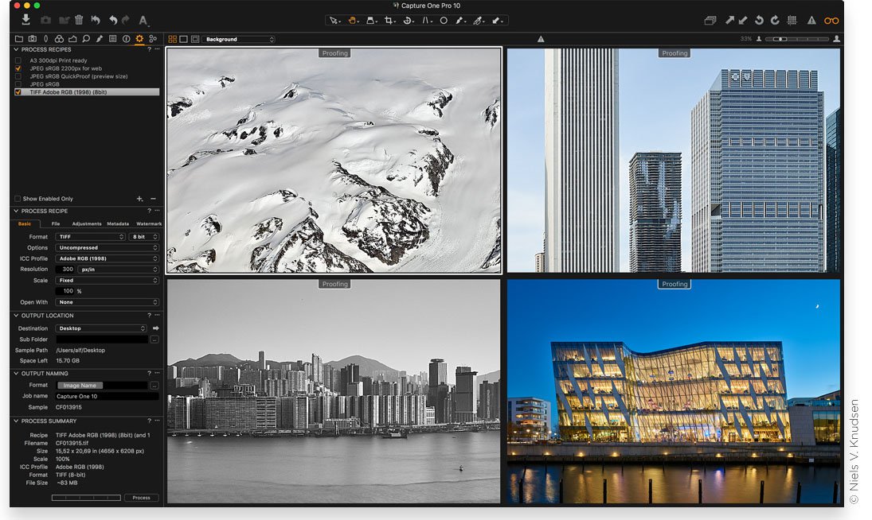The width and height of the screenshot is (872, 520).
Task: Open the Library folder tool tab
Action: click(19, 38)
